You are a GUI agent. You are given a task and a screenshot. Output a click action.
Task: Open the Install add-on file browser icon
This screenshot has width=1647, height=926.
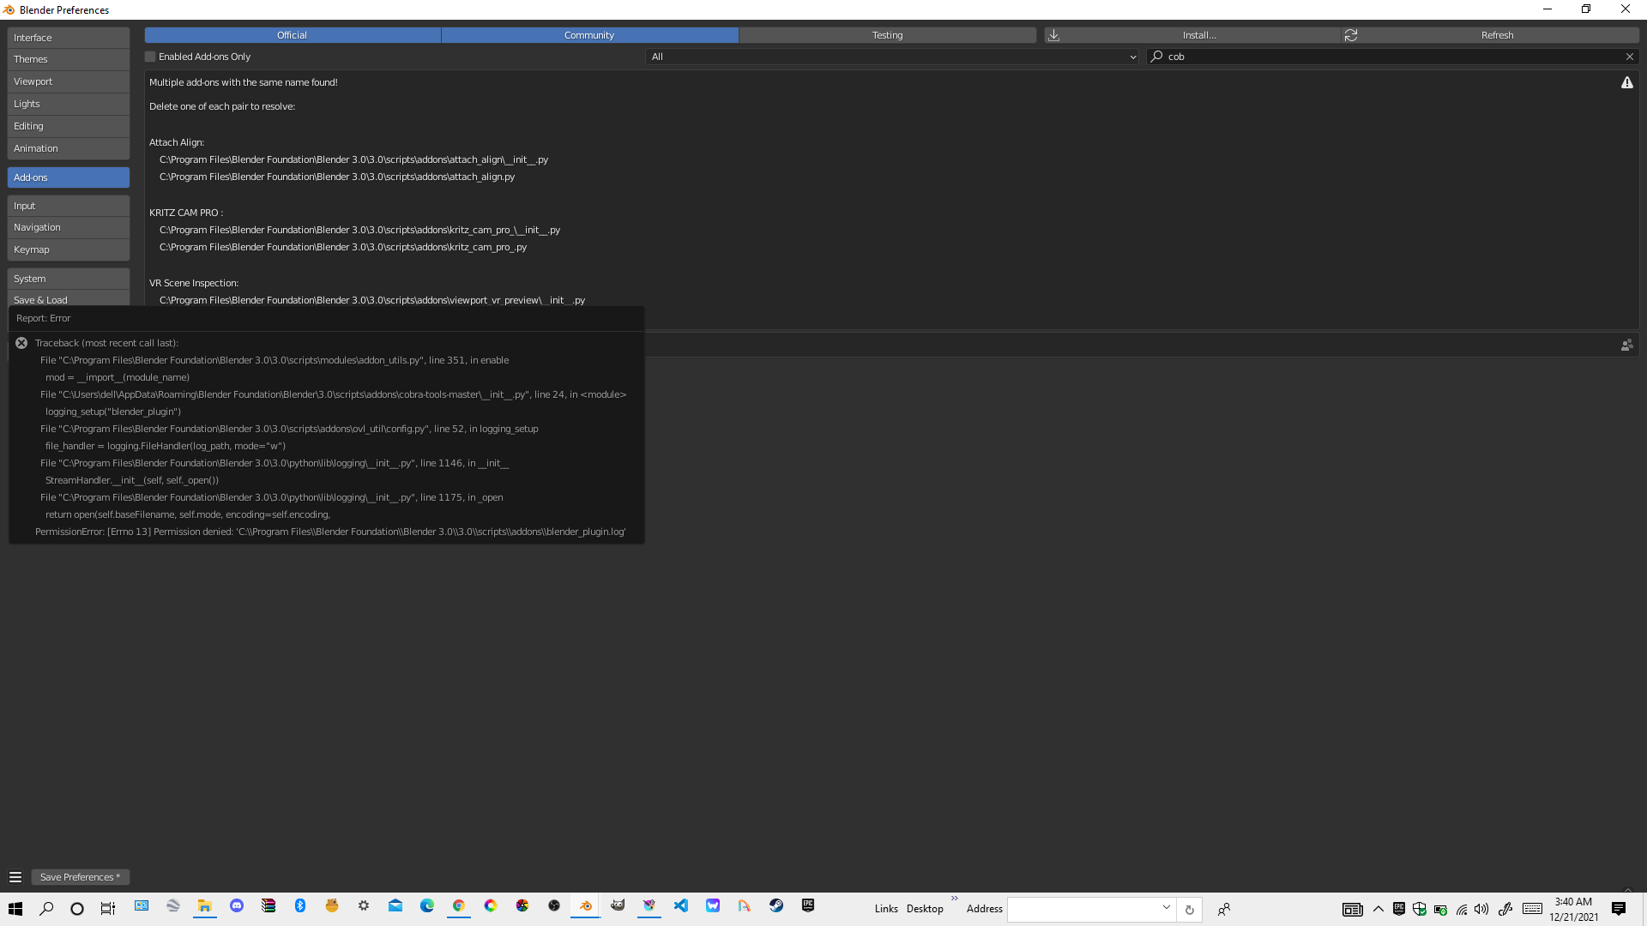(1053, 35)
